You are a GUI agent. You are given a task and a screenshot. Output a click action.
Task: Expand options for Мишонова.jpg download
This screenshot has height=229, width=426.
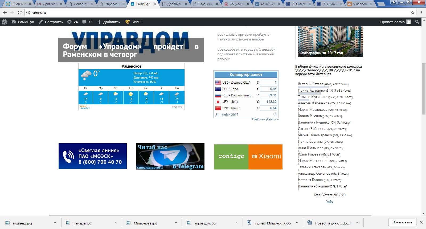tap(176, 223)
